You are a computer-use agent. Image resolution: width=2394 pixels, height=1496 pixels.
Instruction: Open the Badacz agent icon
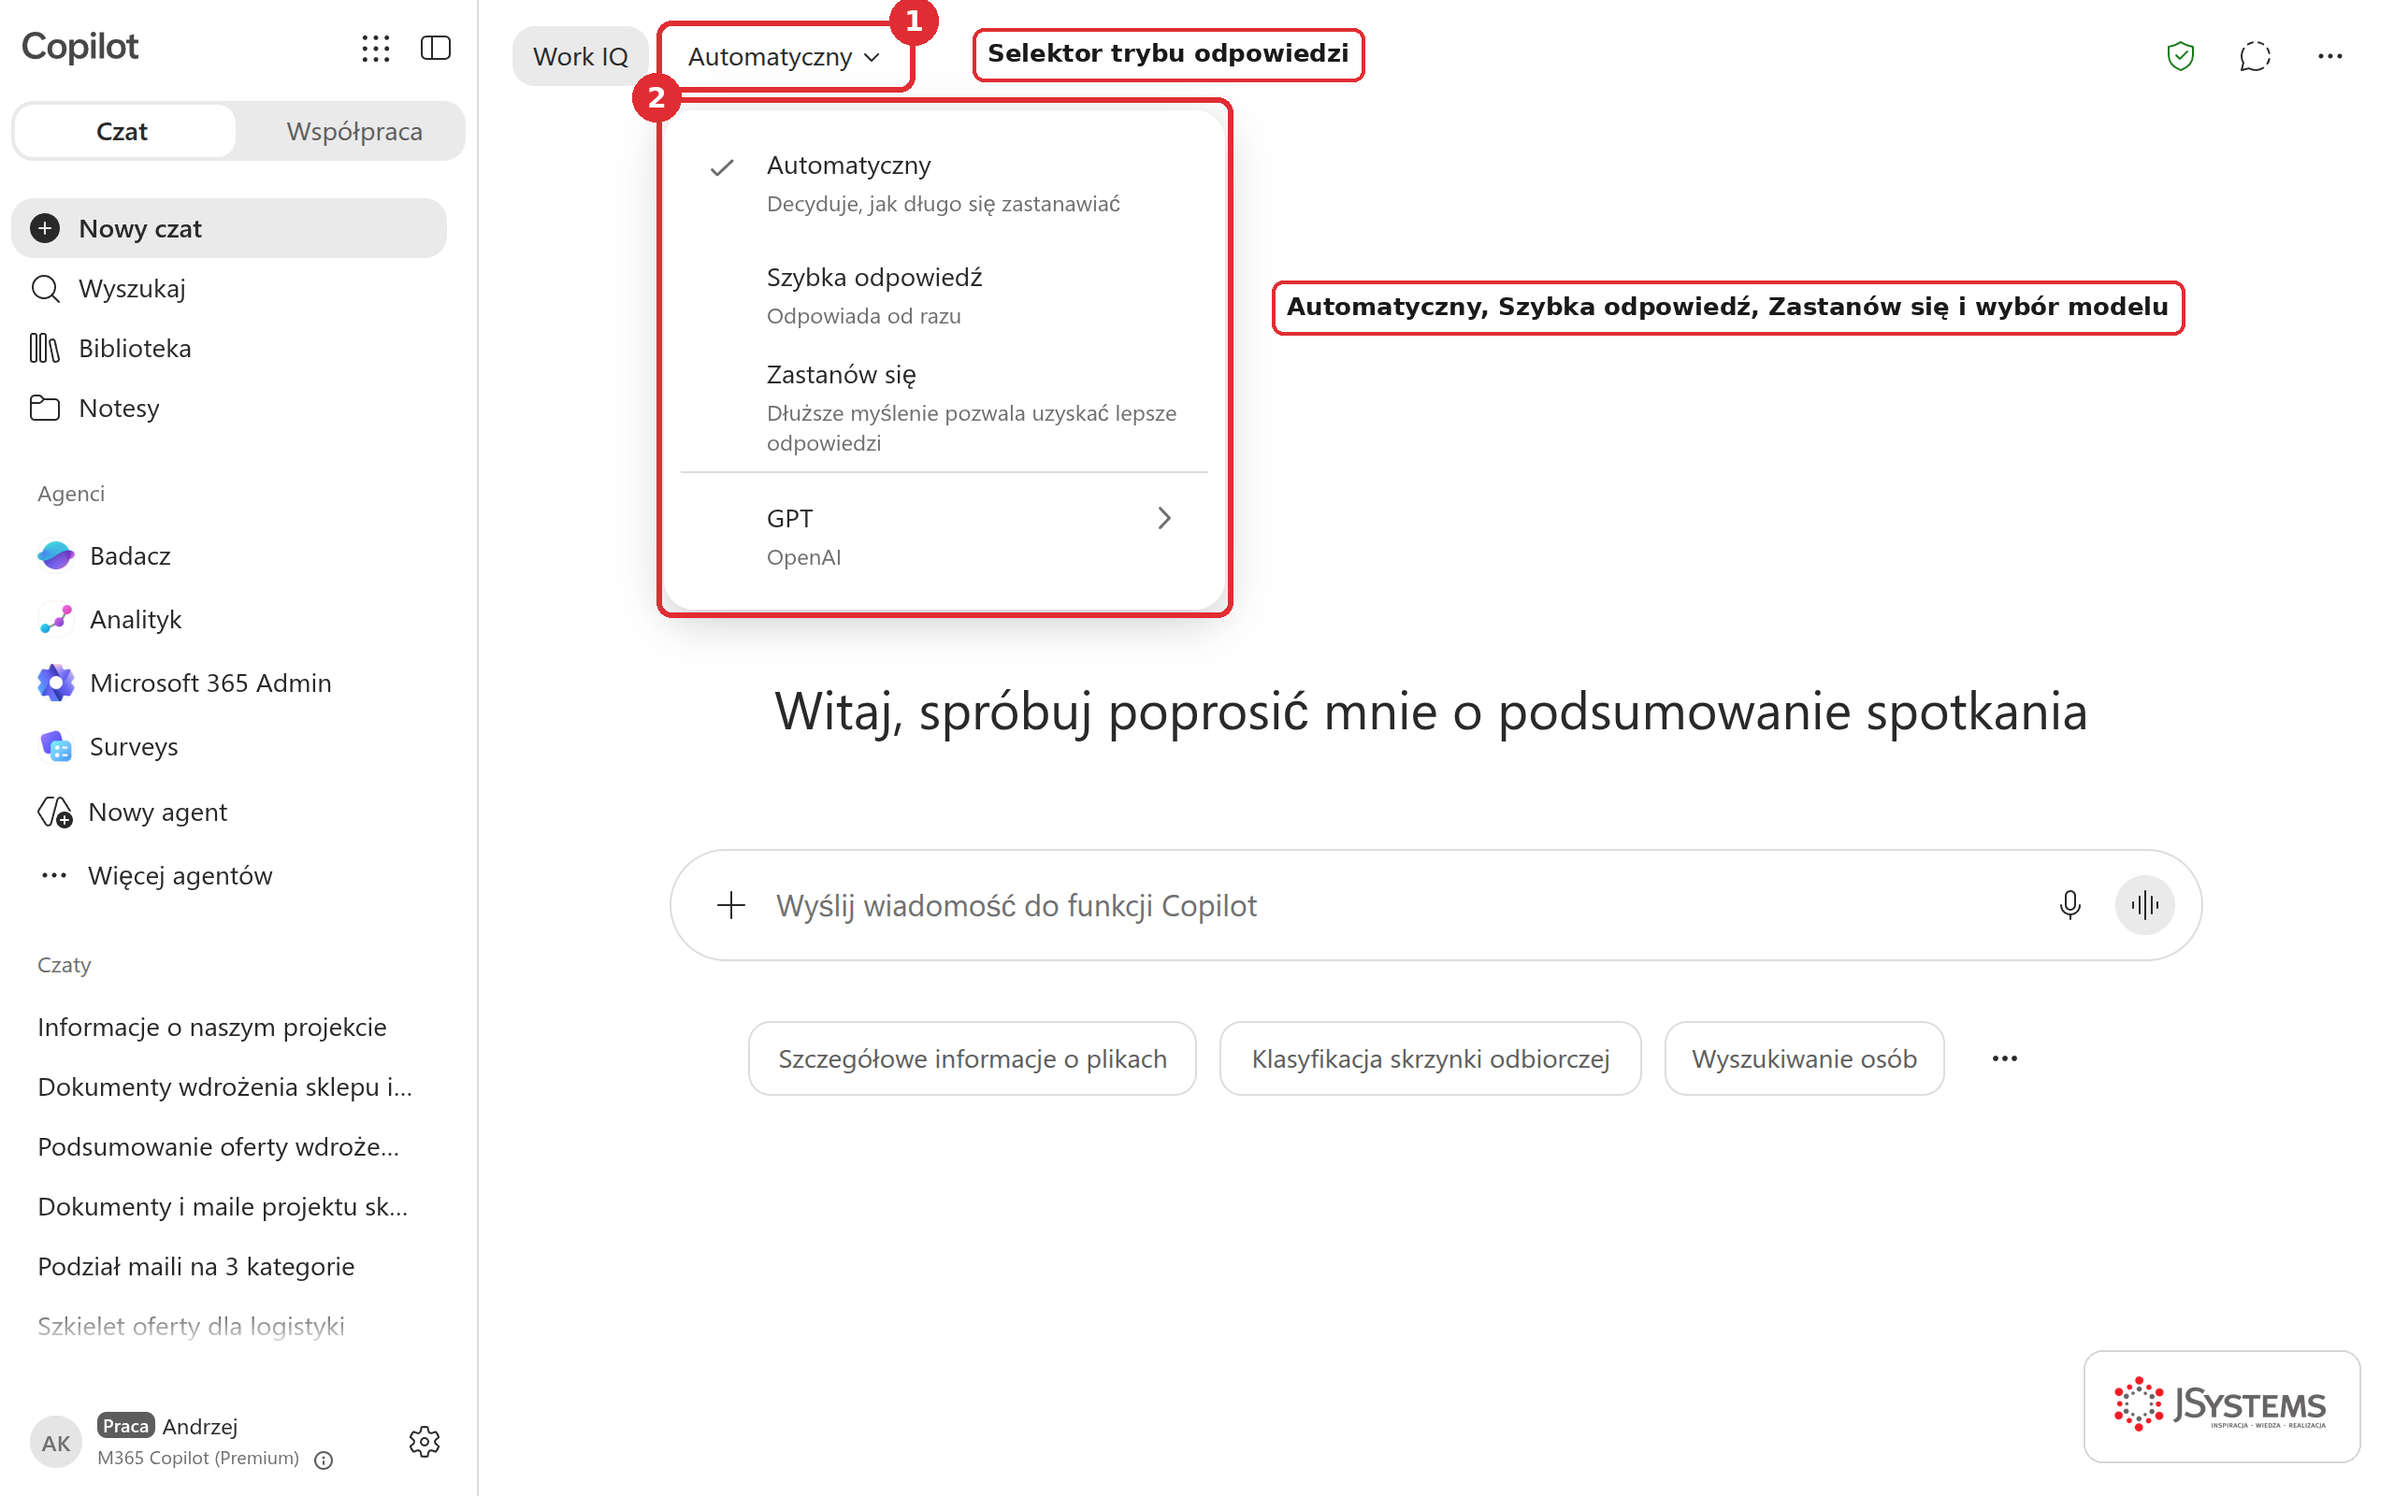coord(55,555)
